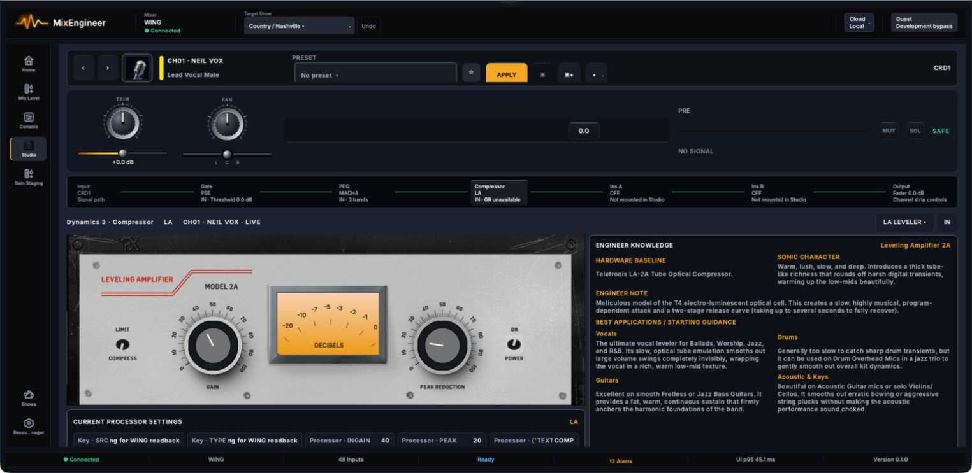Flip the ON/POWER switch

tap(514, 344)
